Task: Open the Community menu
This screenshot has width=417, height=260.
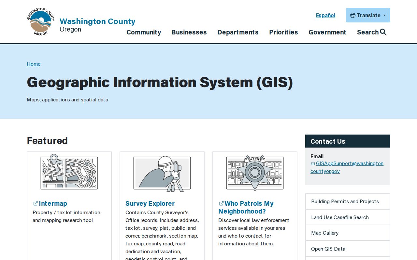Action: (144, 32)
